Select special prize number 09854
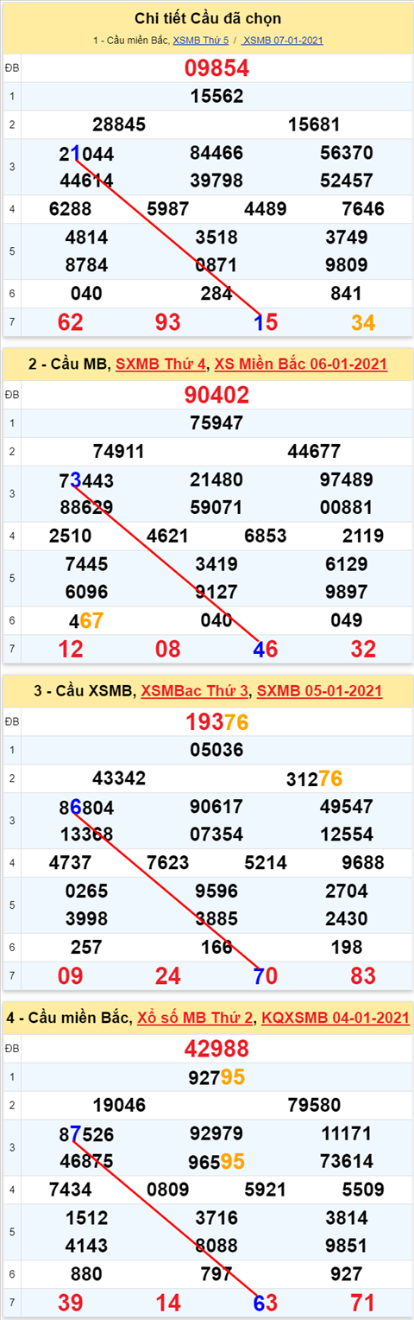The width and height of the screenshot is (414, 1320). pos(216,68)
